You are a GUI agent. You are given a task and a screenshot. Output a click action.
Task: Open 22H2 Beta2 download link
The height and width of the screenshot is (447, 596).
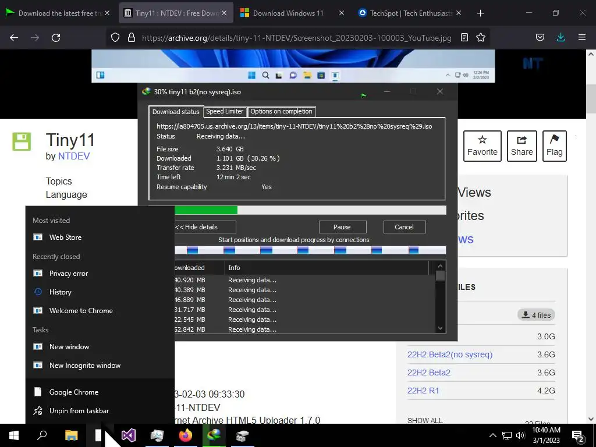[x=429, y=372]
